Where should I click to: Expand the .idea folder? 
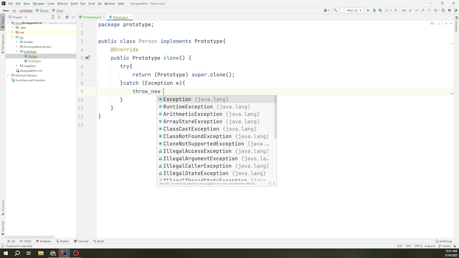tap(12, 28)
